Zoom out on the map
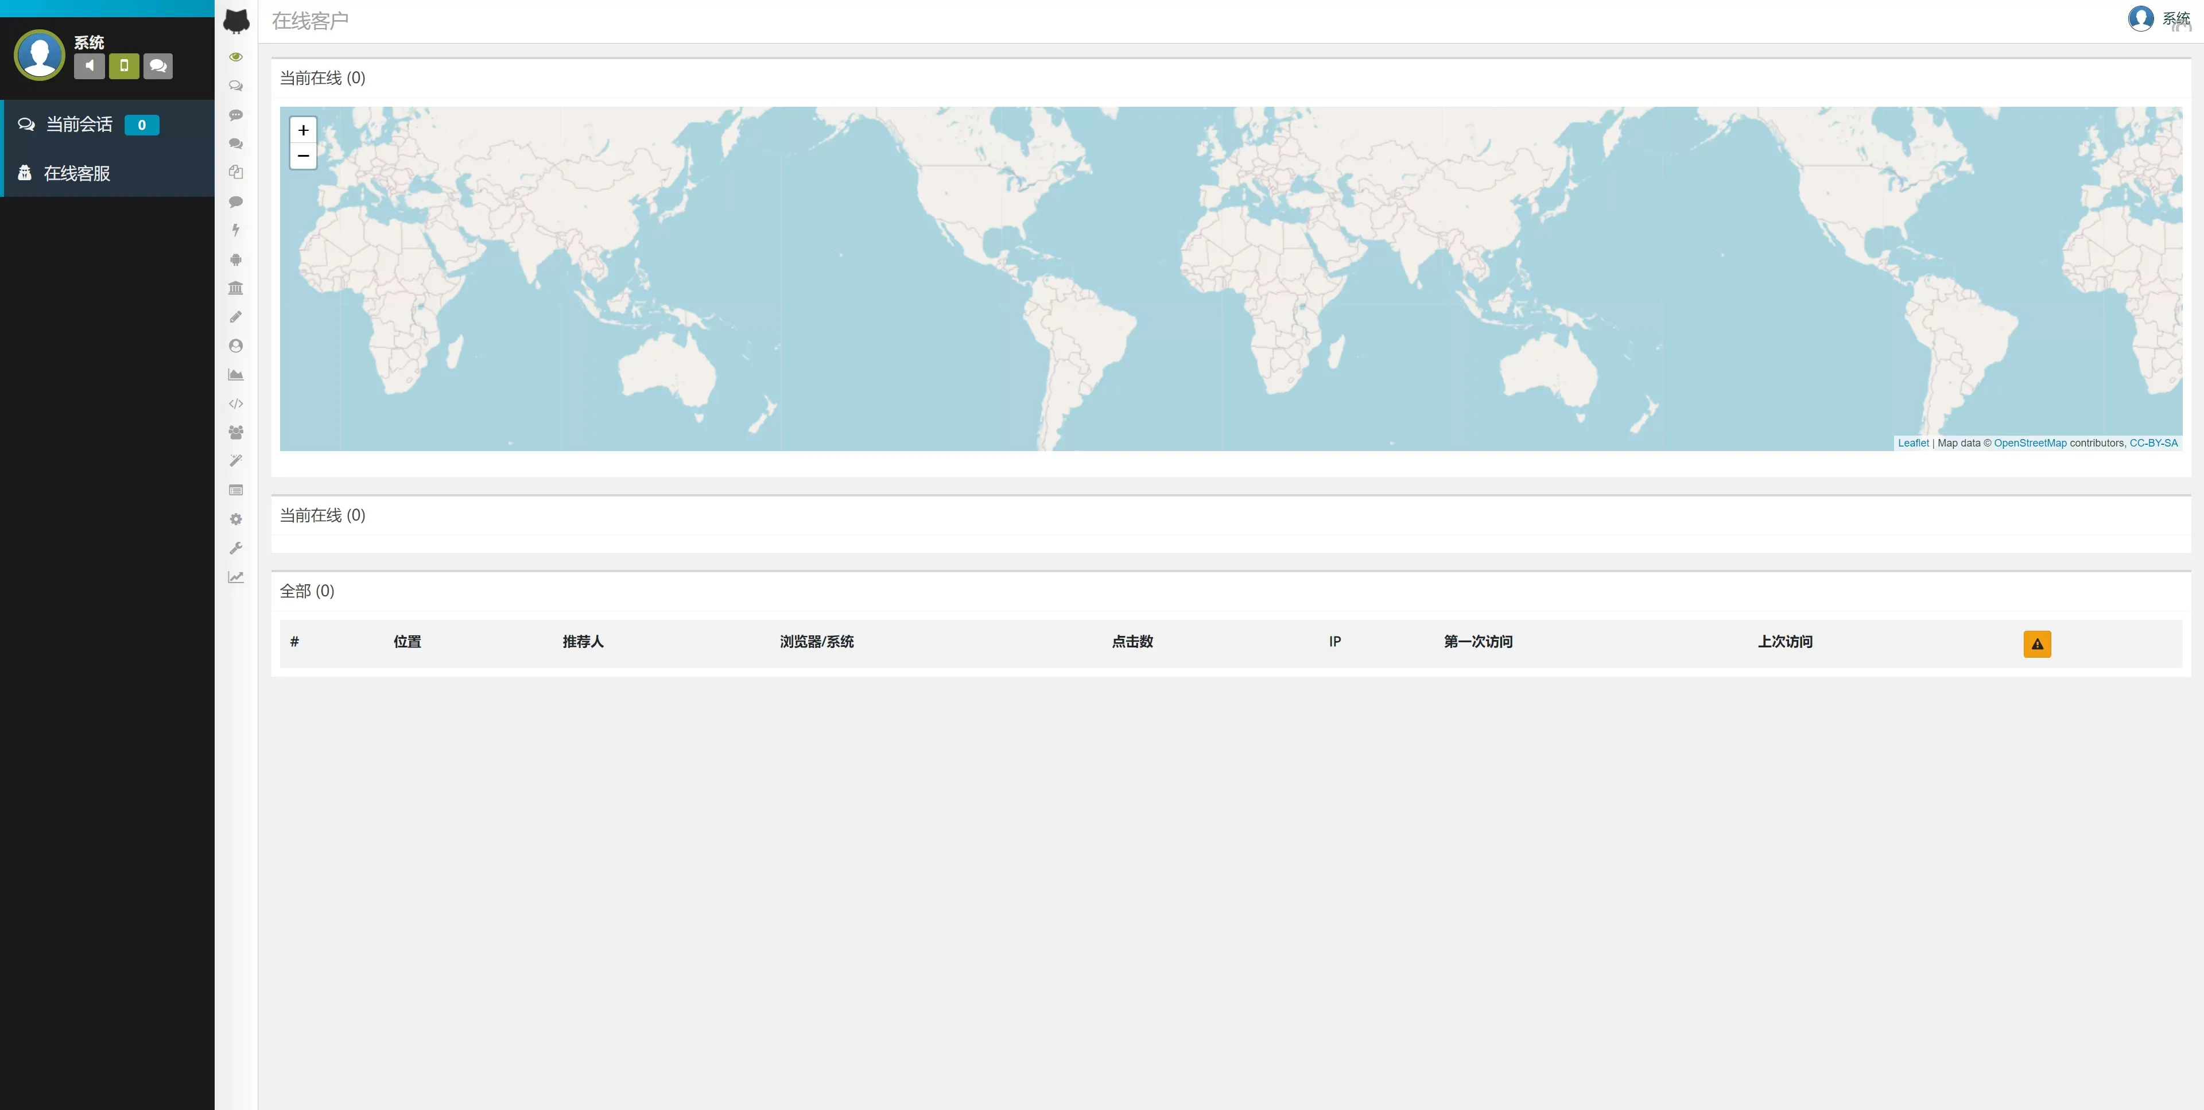 click(x=303, y=156)
